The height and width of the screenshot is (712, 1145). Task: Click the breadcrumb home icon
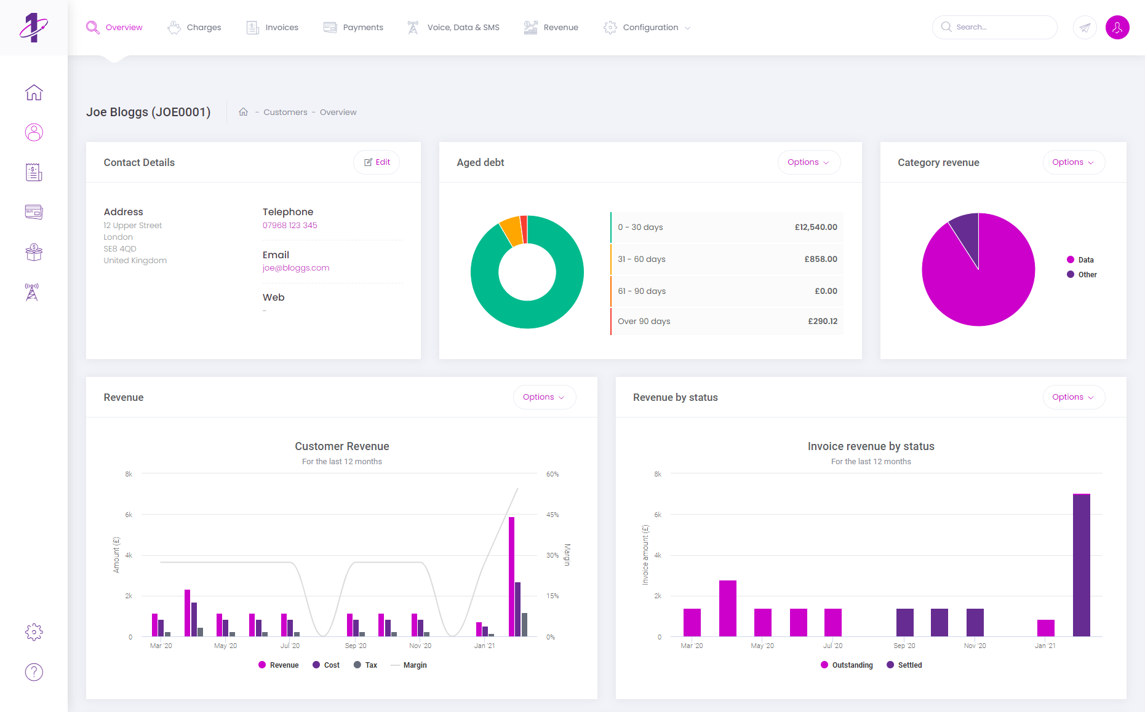pyautogui.click(x=244, y=112)
